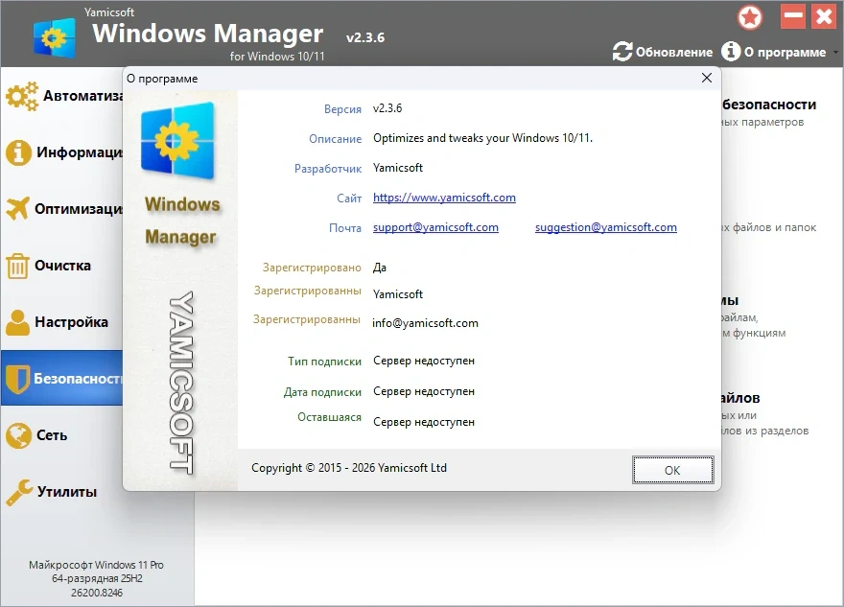Switch to the Очистка section
This screenshot has height=607, width=844.
[62, 266]
